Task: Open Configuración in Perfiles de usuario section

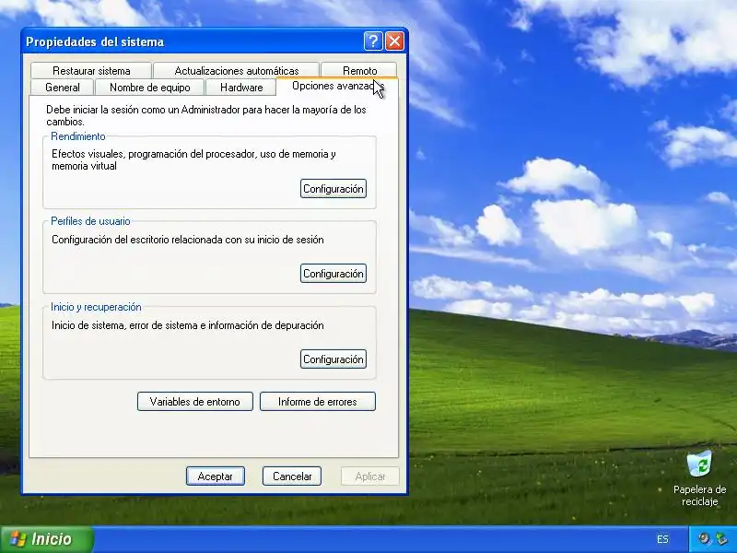Action: pyautogui.click(x=333, y=274)
